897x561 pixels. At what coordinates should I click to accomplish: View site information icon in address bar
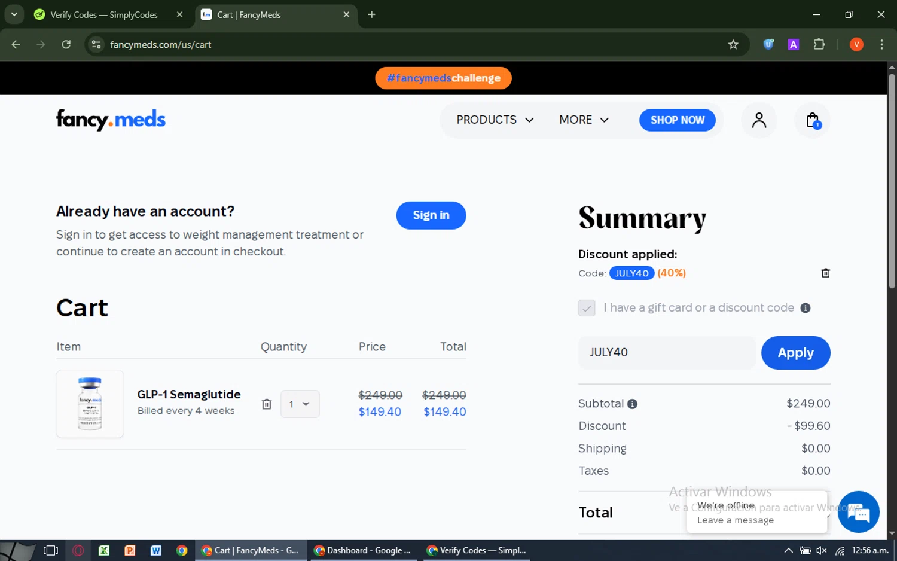tap(96, 45)
